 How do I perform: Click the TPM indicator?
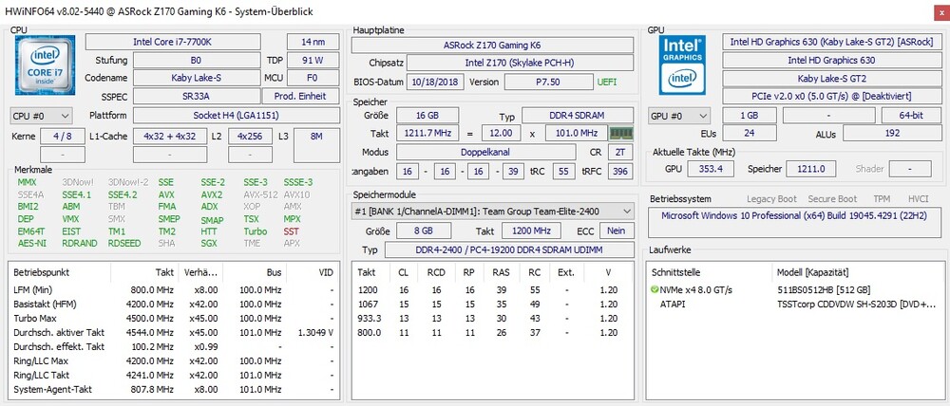882,199
